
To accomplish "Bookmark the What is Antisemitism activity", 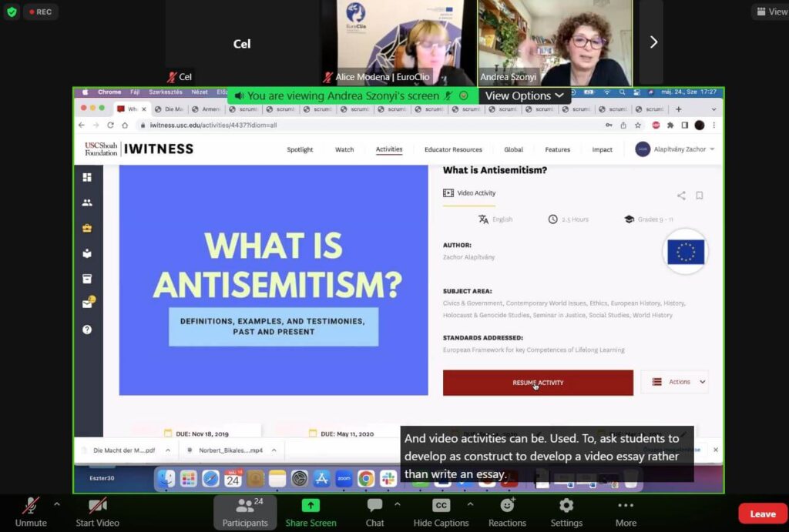I will (x=700, y=196).
